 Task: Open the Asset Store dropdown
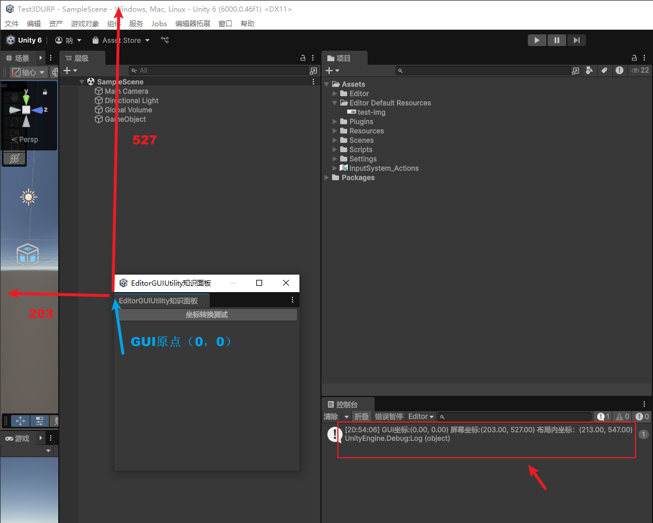pyautogui.click(x=121, y=40)
